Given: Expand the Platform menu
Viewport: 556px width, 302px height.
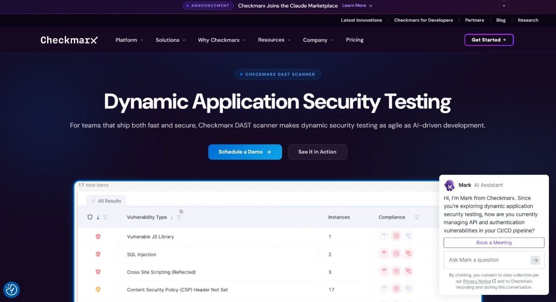Looking at the screenshot, I should point(129,40).
